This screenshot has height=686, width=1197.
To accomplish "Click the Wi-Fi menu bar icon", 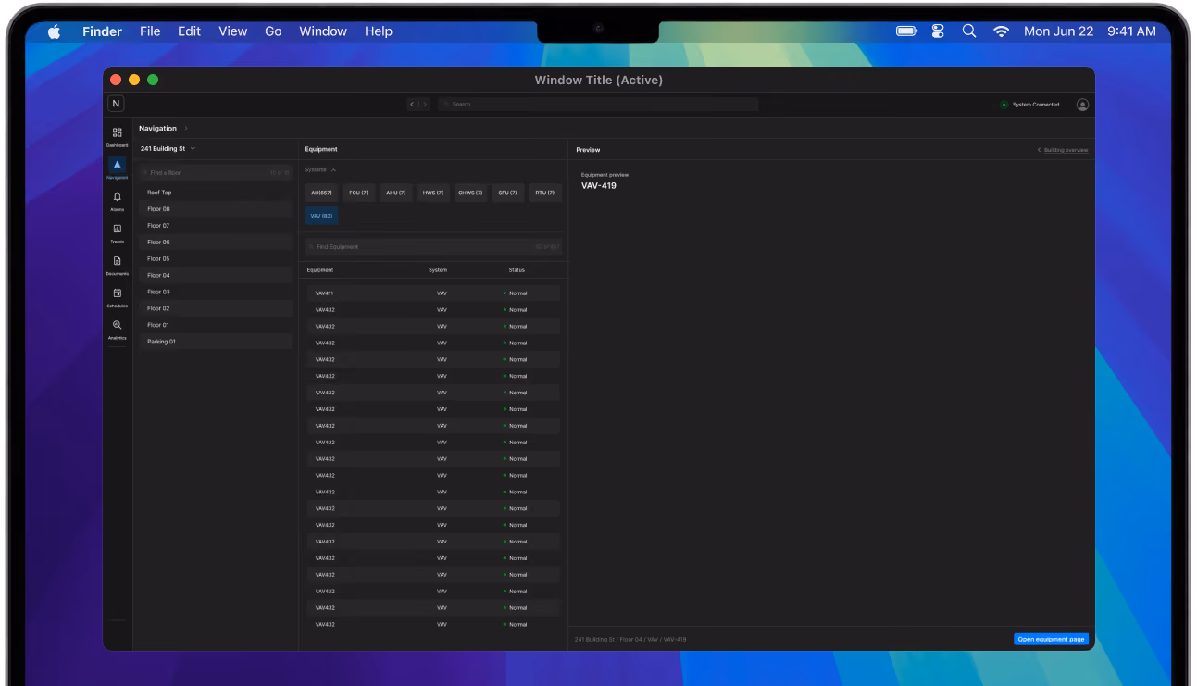I will pyautogui.click(x=1001, y=31).
